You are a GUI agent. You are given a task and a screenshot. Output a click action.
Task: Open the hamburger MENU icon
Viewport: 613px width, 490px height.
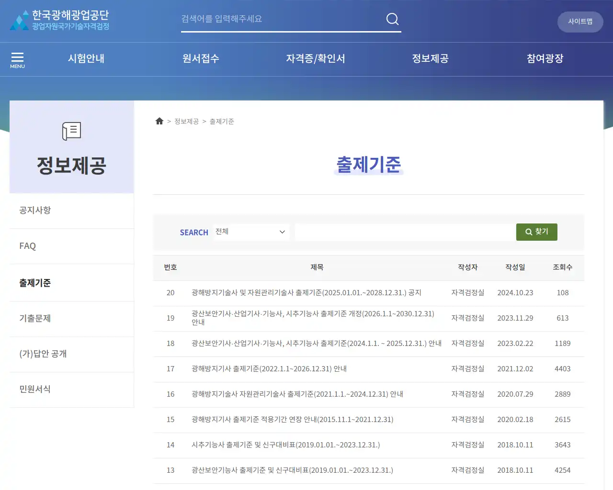point(17,60)
